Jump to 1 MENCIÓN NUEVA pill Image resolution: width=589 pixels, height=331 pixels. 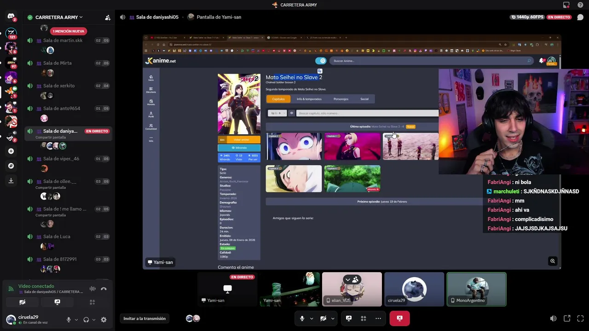pos(68,31)
